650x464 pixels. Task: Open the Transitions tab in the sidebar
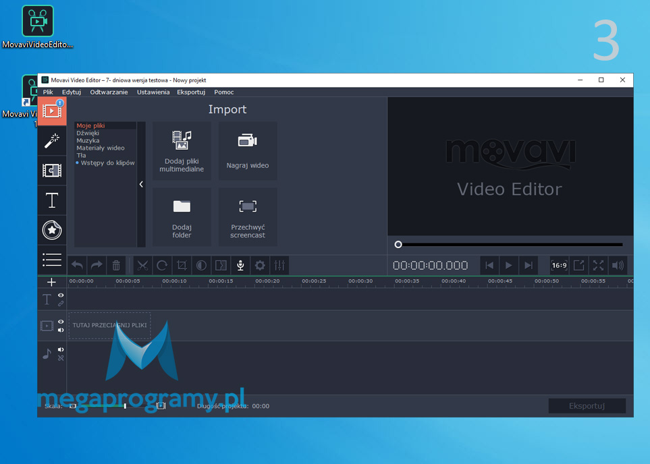pos(52,170)
